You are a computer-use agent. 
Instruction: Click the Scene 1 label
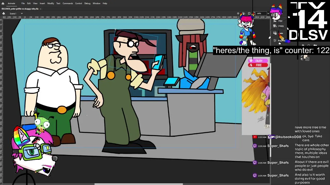coord(13,13)
